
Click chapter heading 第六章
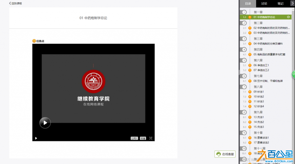pos(258,60)
